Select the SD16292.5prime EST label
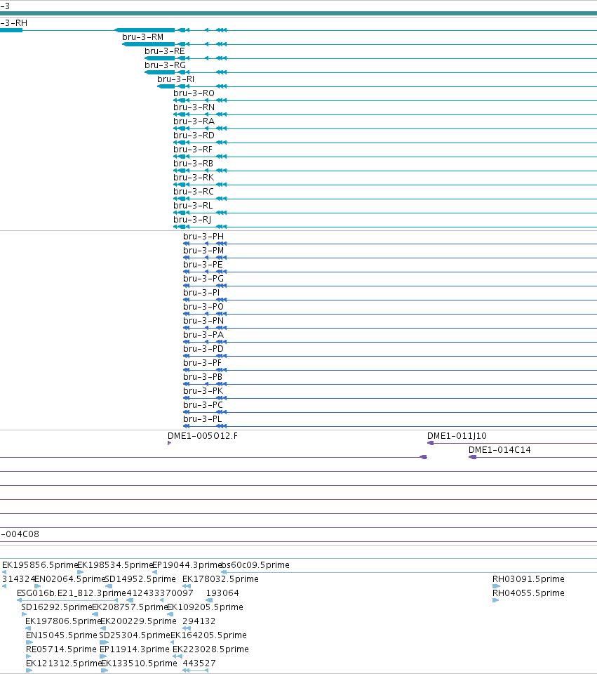Image resolution: width=597 pixels, height=674 pixels. click(57, 607)
